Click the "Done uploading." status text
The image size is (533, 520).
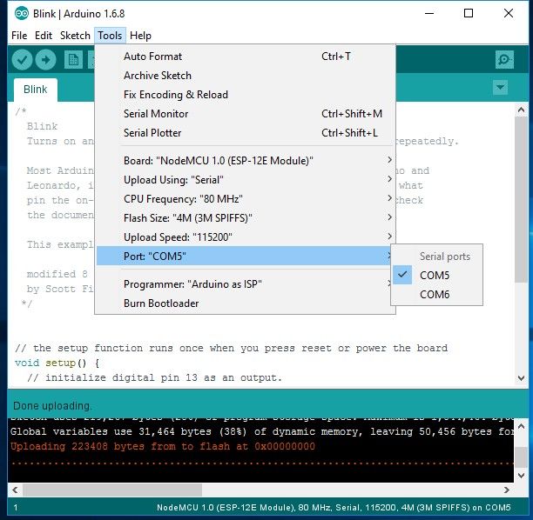tap(52, 405)
